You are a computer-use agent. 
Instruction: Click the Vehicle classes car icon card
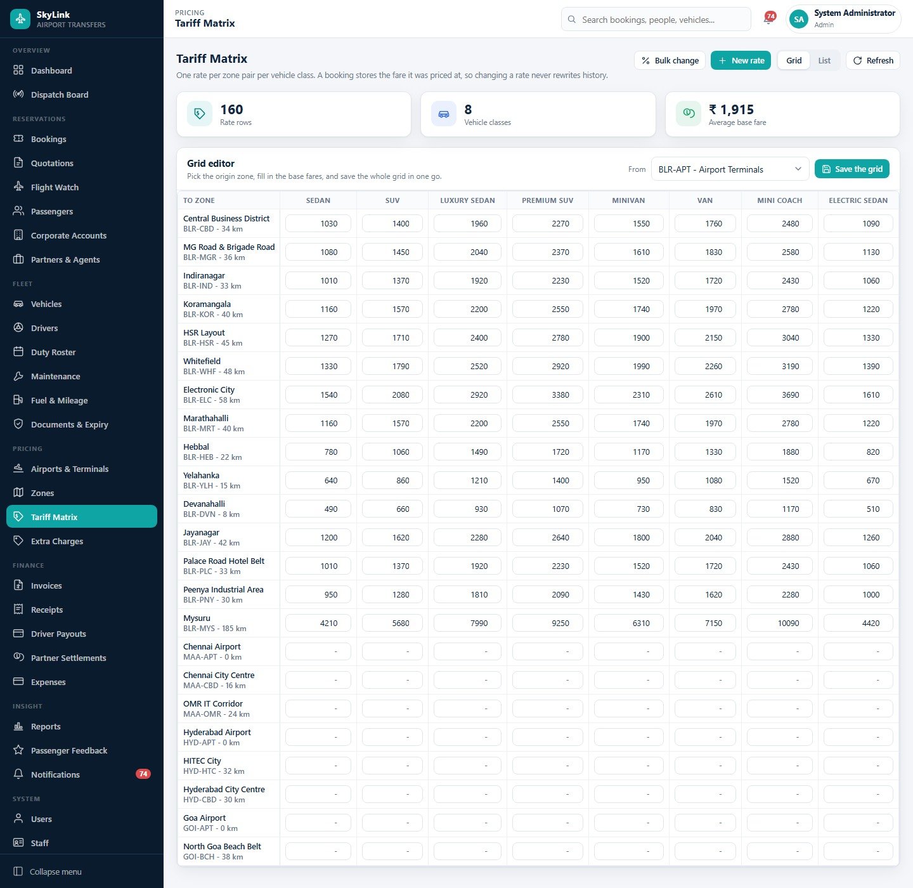tap(444, 114)
